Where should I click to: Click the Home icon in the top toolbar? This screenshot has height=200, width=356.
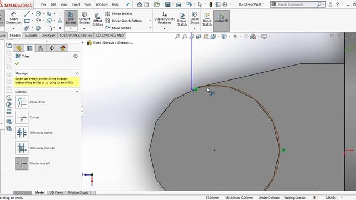pyautogui.click(x=140, y=4)
